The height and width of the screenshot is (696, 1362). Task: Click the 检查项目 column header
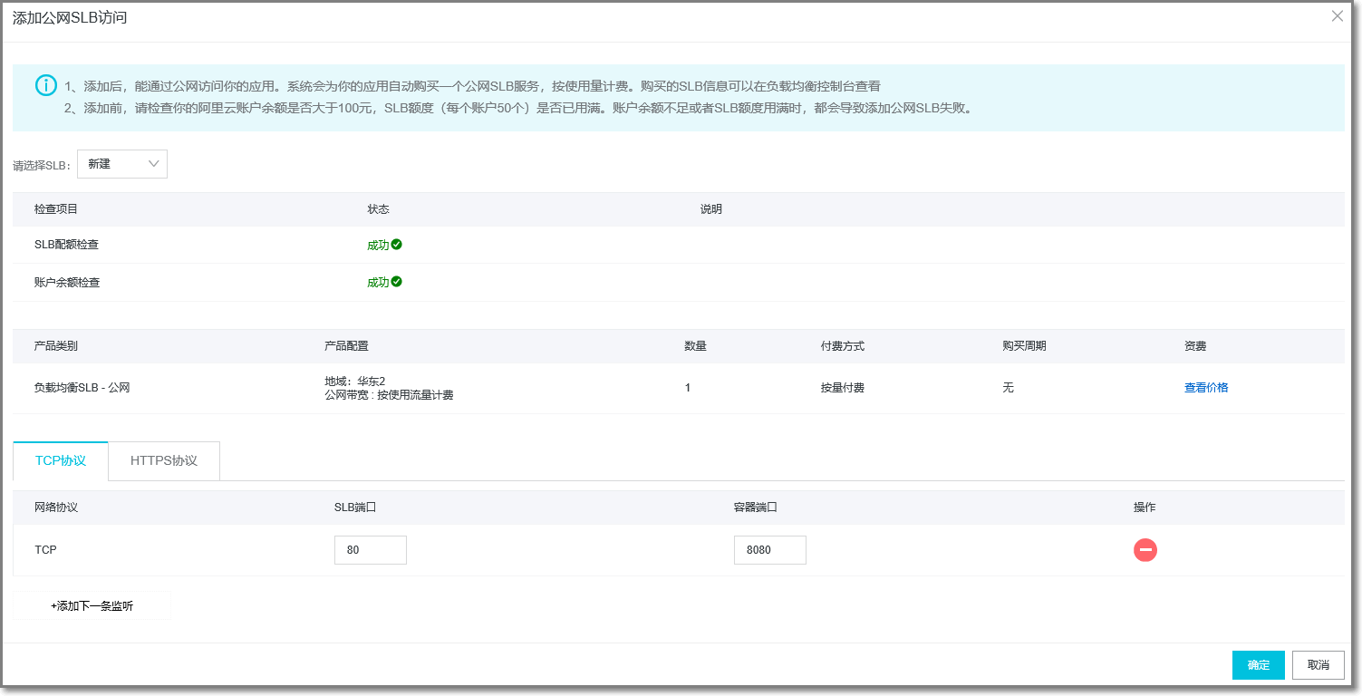coord(56,209)
